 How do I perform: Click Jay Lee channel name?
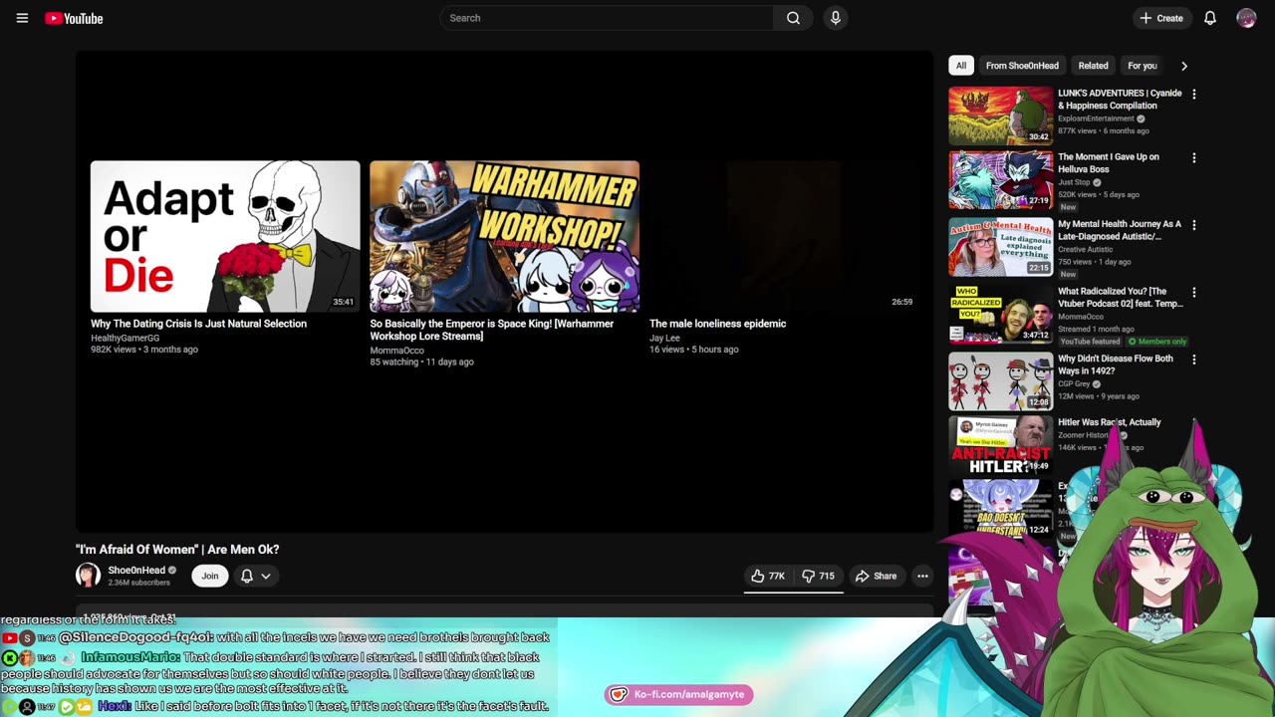pyautogui.click(x=664, y=339)
